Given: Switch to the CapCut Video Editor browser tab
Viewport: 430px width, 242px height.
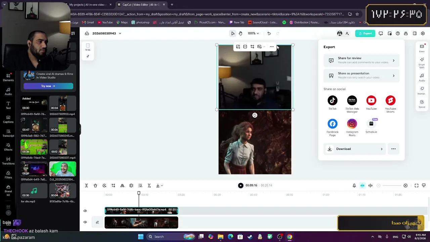Looking at the screenshot, I should pos(141,5).
